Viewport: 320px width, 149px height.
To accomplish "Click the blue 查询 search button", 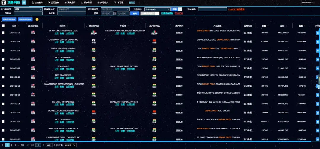I will click(x=135, y=13).
